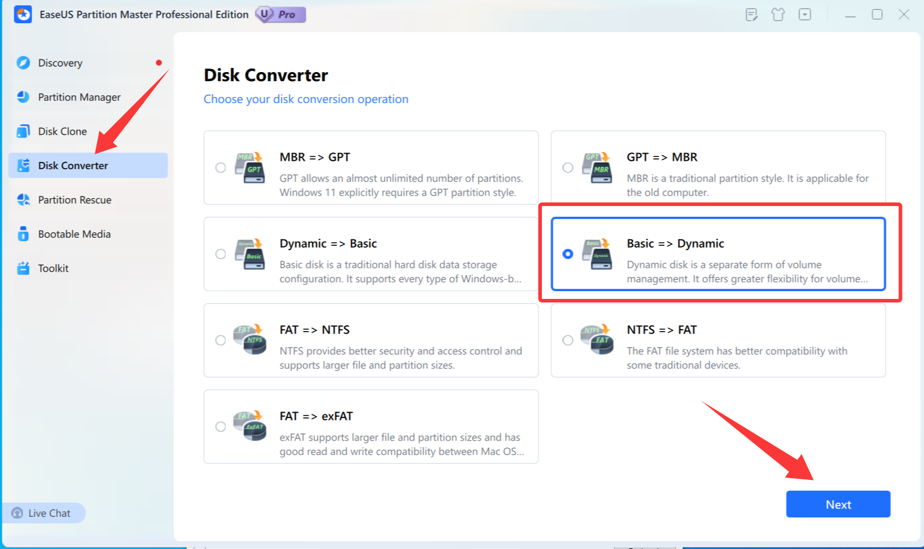Click the Toolkit sidebar icon
Screen dimensions: 924x549
coord(23,268)
